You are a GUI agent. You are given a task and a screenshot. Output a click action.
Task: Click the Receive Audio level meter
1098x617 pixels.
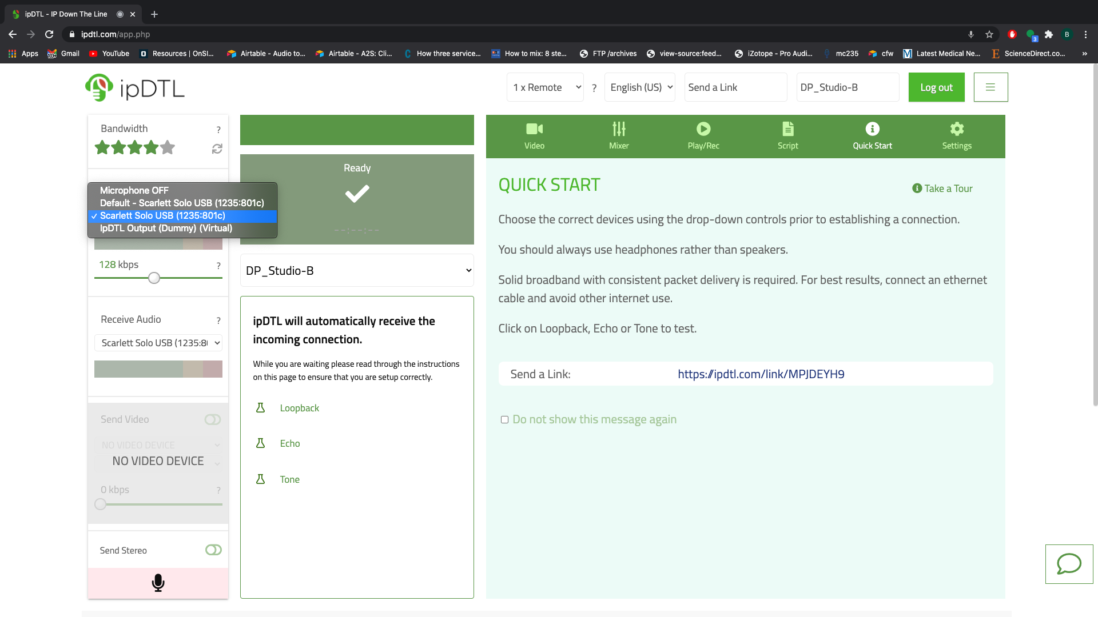click(158, 369)
